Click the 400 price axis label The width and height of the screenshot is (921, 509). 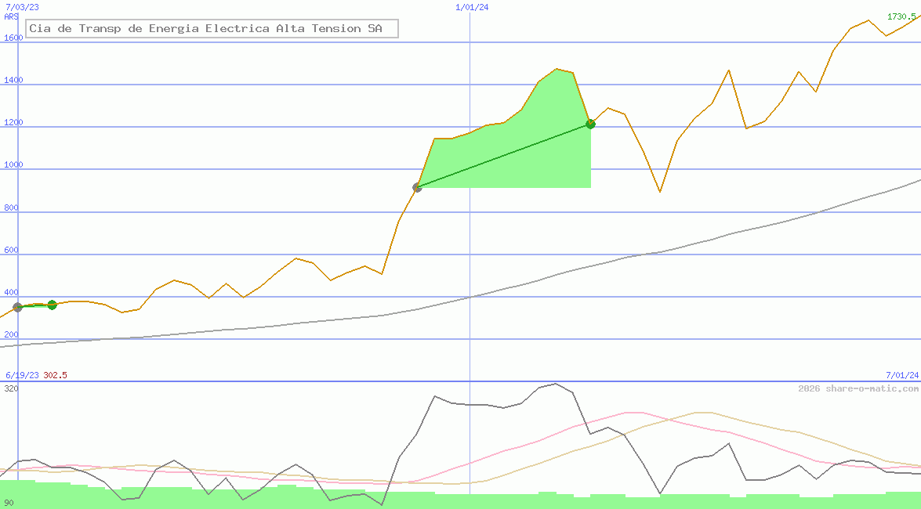11,292
